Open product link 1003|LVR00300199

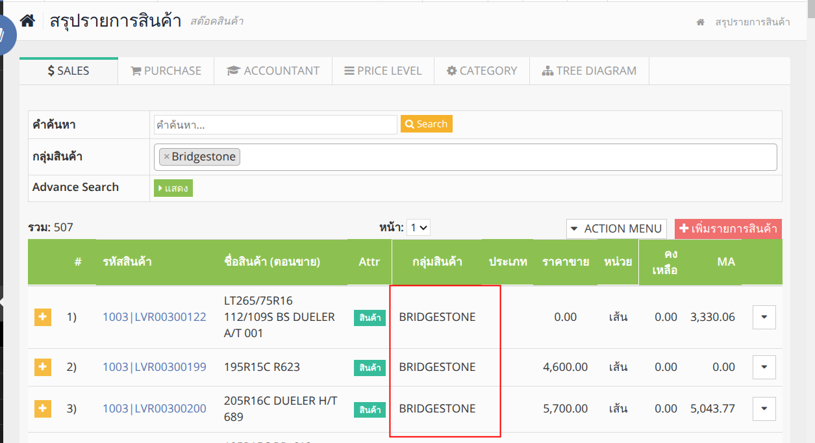click(155, 367)
